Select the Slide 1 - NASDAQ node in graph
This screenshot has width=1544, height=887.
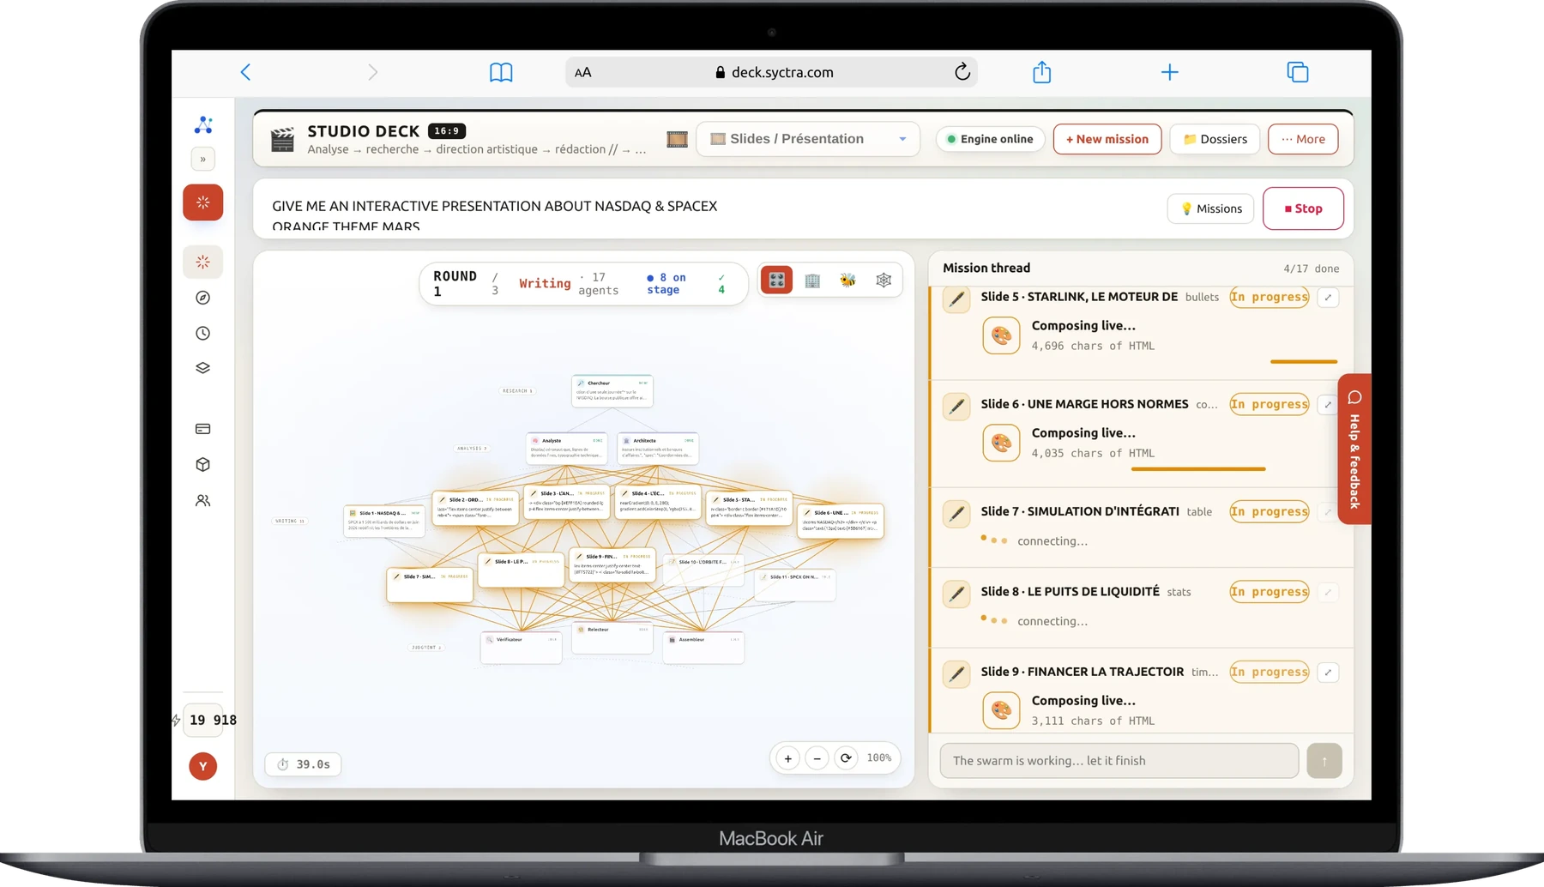384,522
